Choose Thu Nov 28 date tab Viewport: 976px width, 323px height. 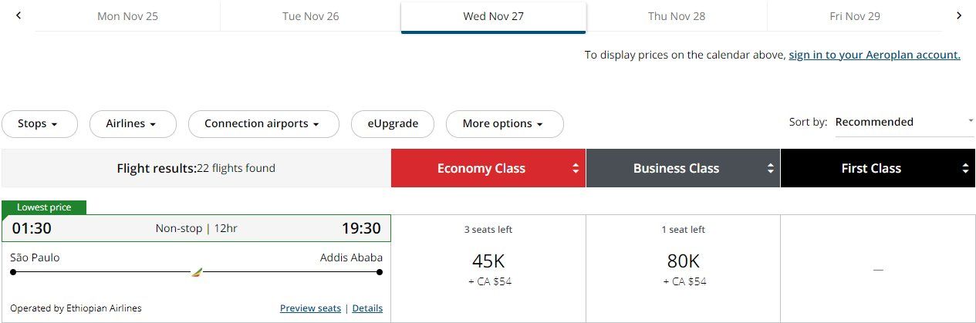coord(676,16)
